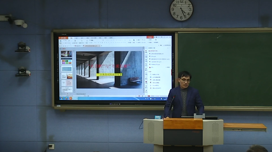The height and width of the screenshot is (152, 272).
Task: Open the Windows Start menu
Action: tap(61, 98)
